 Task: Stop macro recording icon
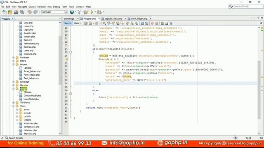pos(157,23)
